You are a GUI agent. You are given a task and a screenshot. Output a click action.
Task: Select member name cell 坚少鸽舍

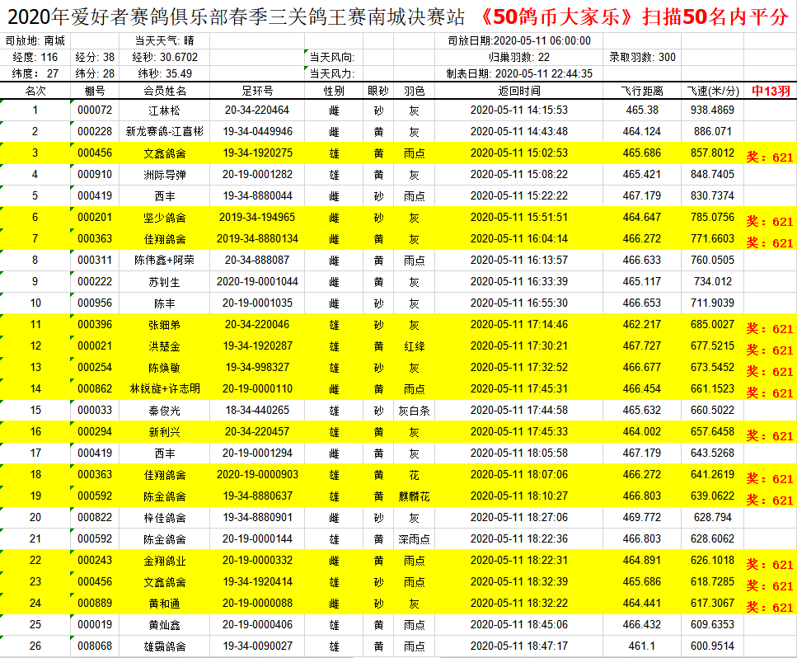(165, 218)
